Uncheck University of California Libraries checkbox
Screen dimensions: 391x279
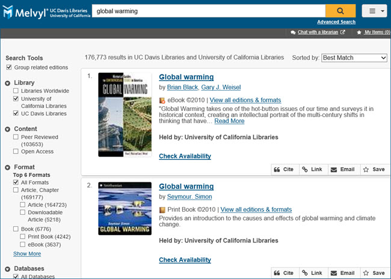(16, 99)
